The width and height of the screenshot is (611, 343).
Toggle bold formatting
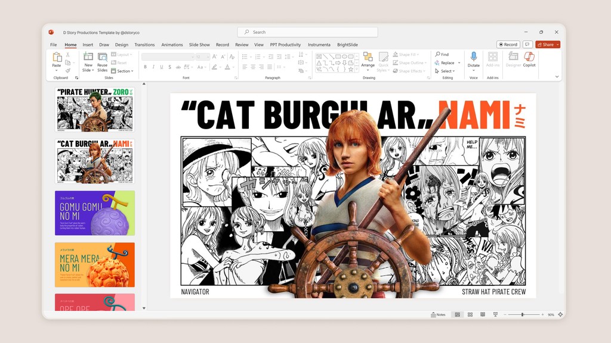click(146, 67)
